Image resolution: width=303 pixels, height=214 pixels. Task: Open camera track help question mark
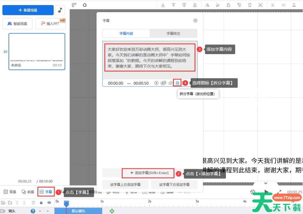pyautogui.click(x=33, y=211)
